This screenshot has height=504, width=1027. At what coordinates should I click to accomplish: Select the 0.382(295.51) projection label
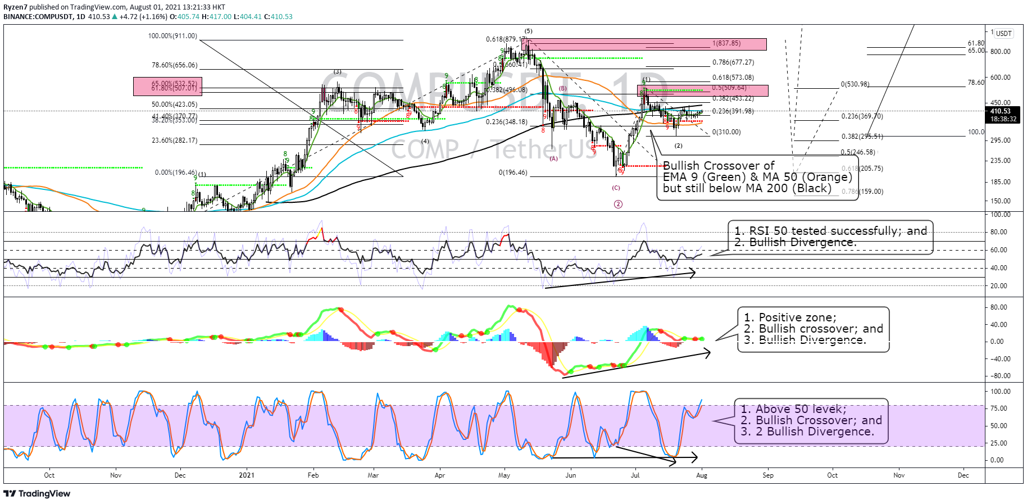pos(862,137)
